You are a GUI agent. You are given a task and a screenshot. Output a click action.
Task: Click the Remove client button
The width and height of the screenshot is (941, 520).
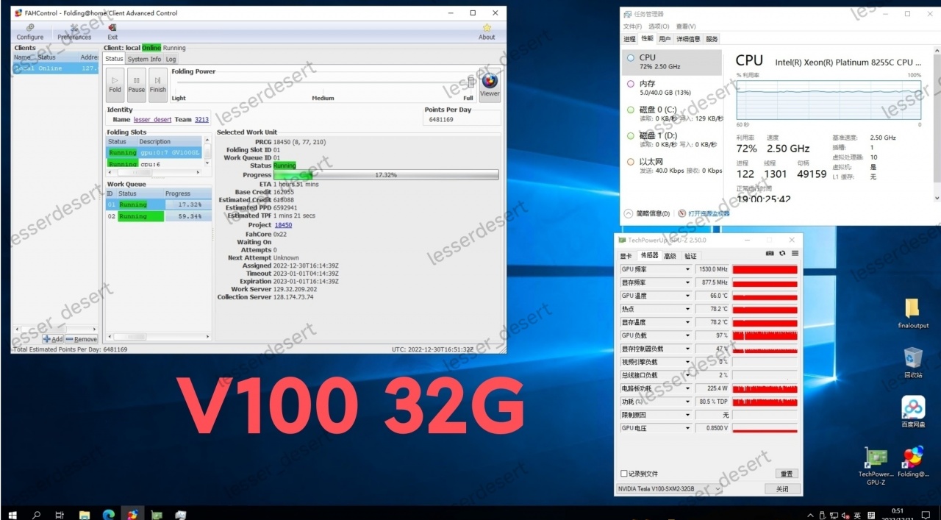81,339
